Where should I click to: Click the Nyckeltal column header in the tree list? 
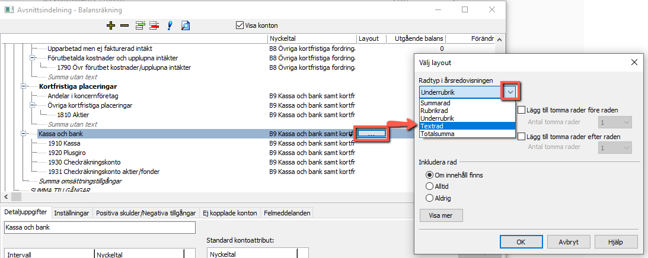coord(312,38)
